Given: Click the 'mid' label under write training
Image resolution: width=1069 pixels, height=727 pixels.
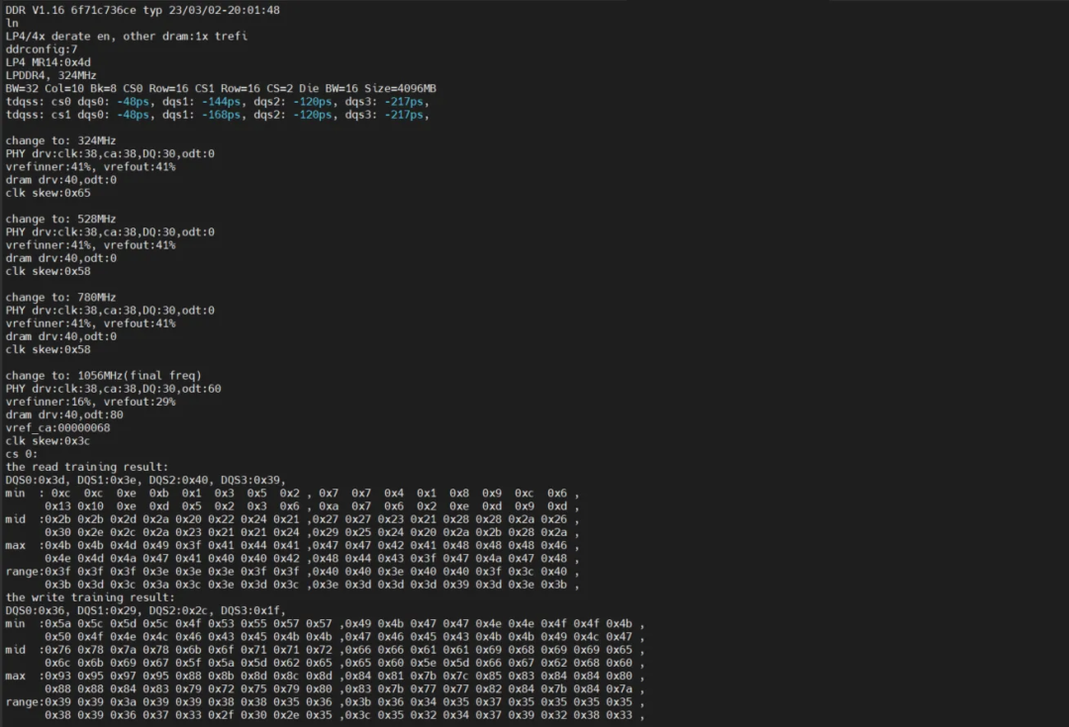Looking at the screenshot, I should [15, 650].
